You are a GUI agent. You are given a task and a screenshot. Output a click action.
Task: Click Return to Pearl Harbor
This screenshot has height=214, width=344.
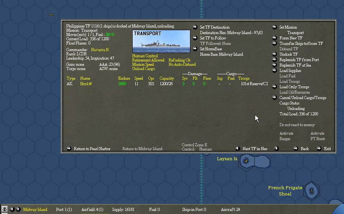pos(92,149)
